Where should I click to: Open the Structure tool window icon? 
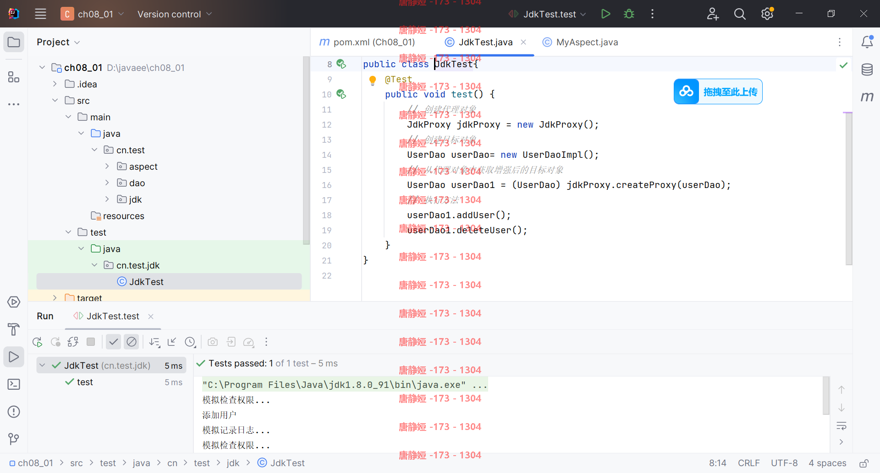pyautogui.click(x=14, y=77)
